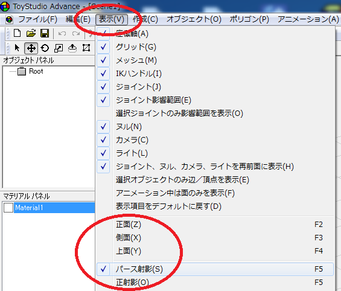Choose 表示項目をデフォルトに戻す(D)
Screen dimensions: 341x291
(x=215, y=206)
